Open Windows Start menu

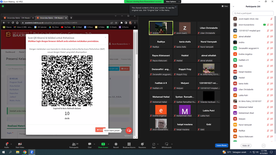point(3,152)
